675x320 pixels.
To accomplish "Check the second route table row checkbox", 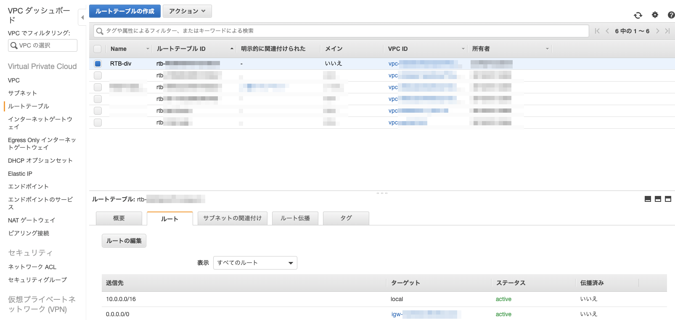I will pos(98,75).
